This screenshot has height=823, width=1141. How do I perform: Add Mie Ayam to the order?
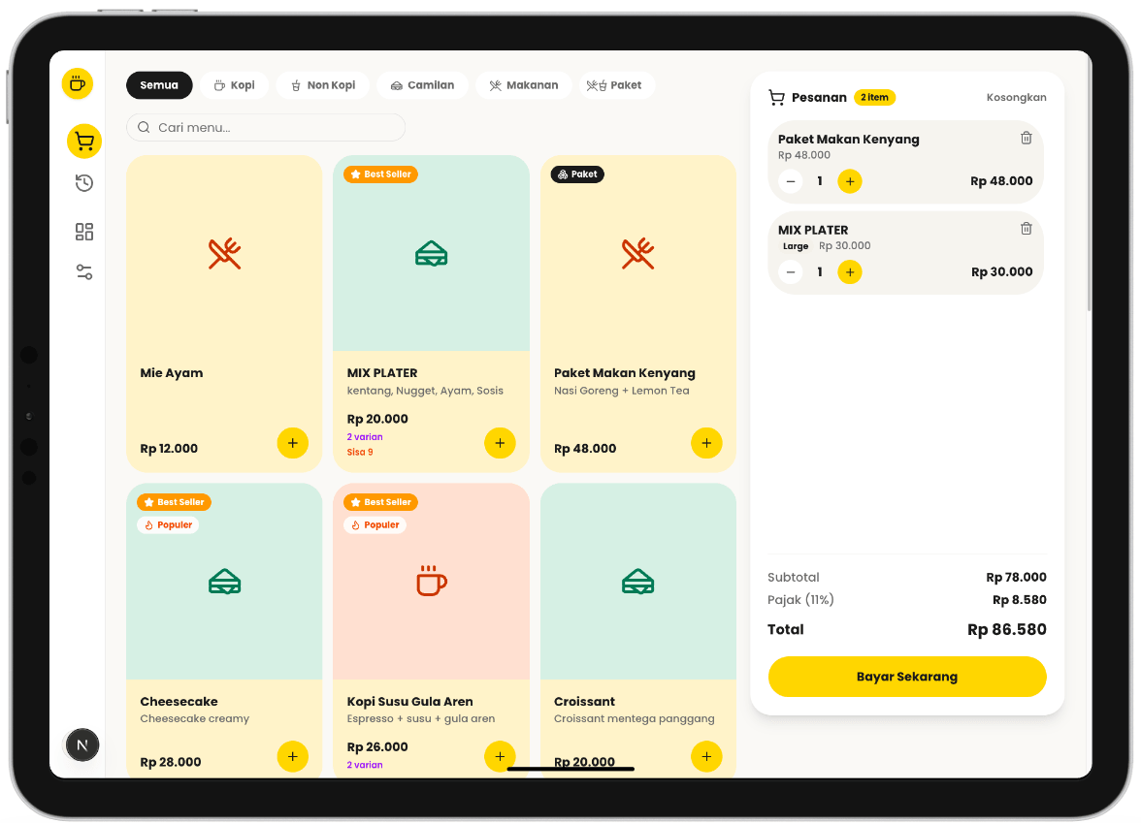(293, 443)
